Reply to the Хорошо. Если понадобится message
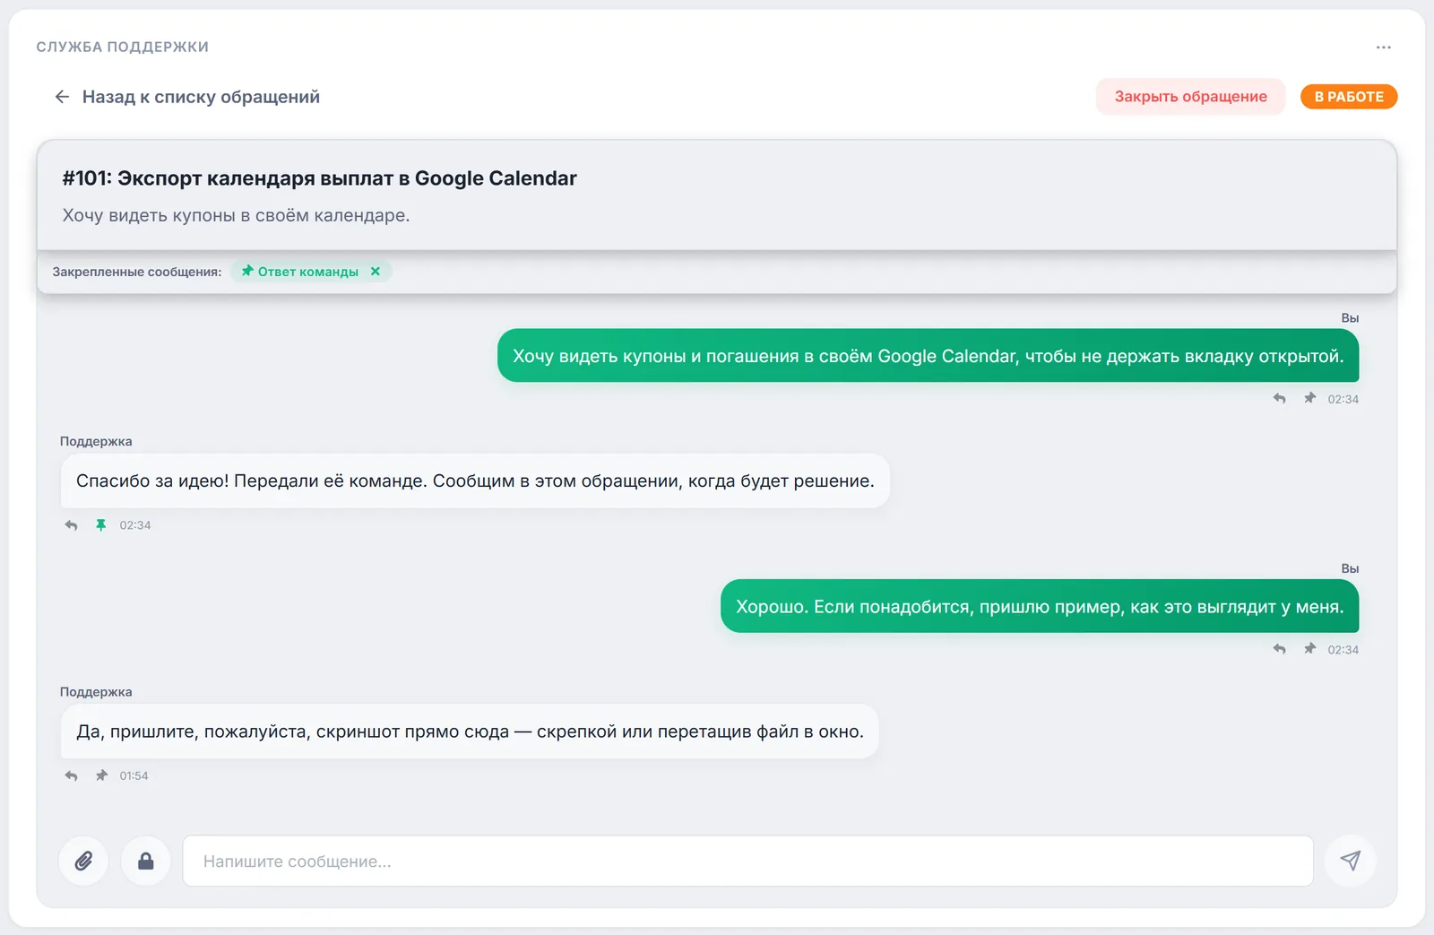 (x=1280, y=649)
